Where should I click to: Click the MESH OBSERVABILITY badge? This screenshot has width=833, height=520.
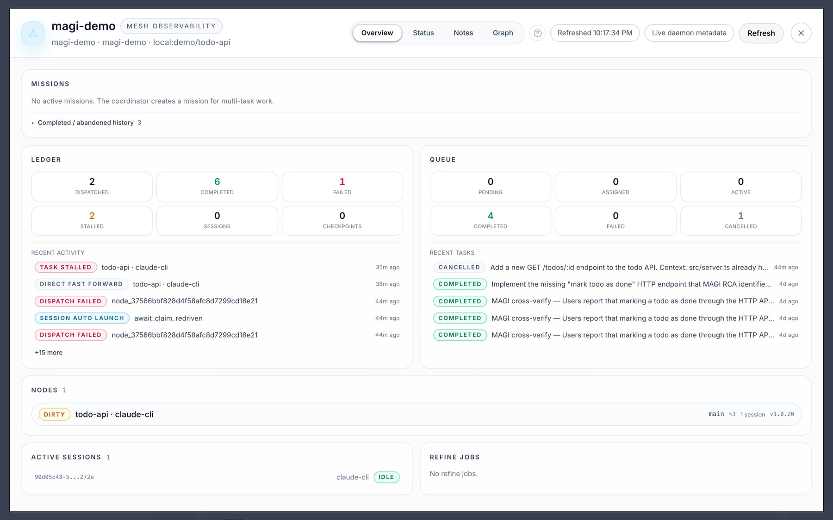171,26
